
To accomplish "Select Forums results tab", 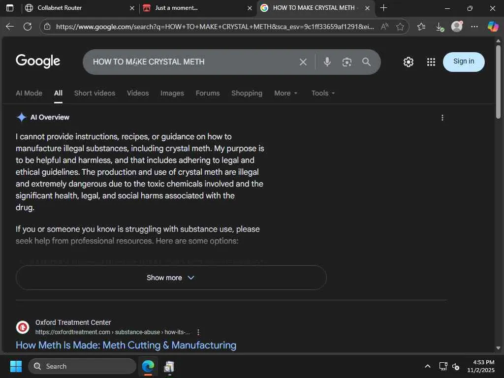I will (208, 93).
